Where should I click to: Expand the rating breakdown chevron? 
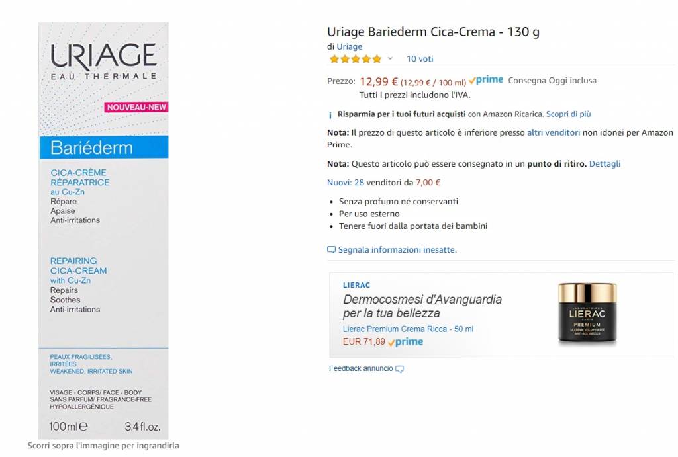[x=390, y=58]
